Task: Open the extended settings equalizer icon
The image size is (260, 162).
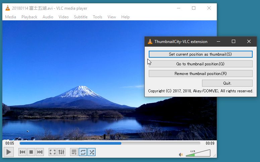Action: pos(61,152)
